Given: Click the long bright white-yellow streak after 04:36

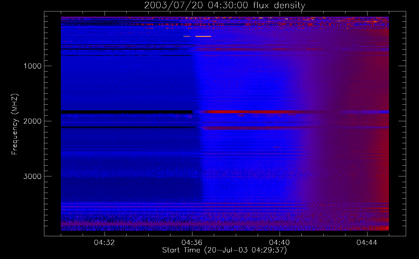Looking at the screenshot, I should (x=203, y=37).
